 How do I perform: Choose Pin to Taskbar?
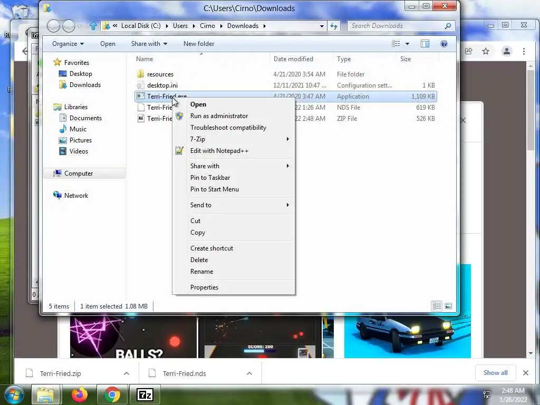pos(234,178)
